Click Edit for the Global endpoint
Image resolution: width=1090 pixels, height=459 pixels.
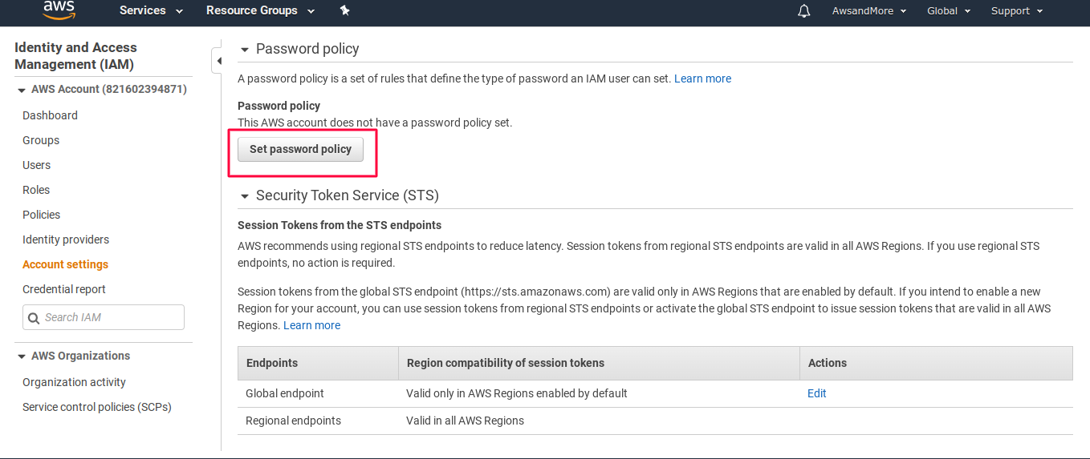click(x=817, y=393)
